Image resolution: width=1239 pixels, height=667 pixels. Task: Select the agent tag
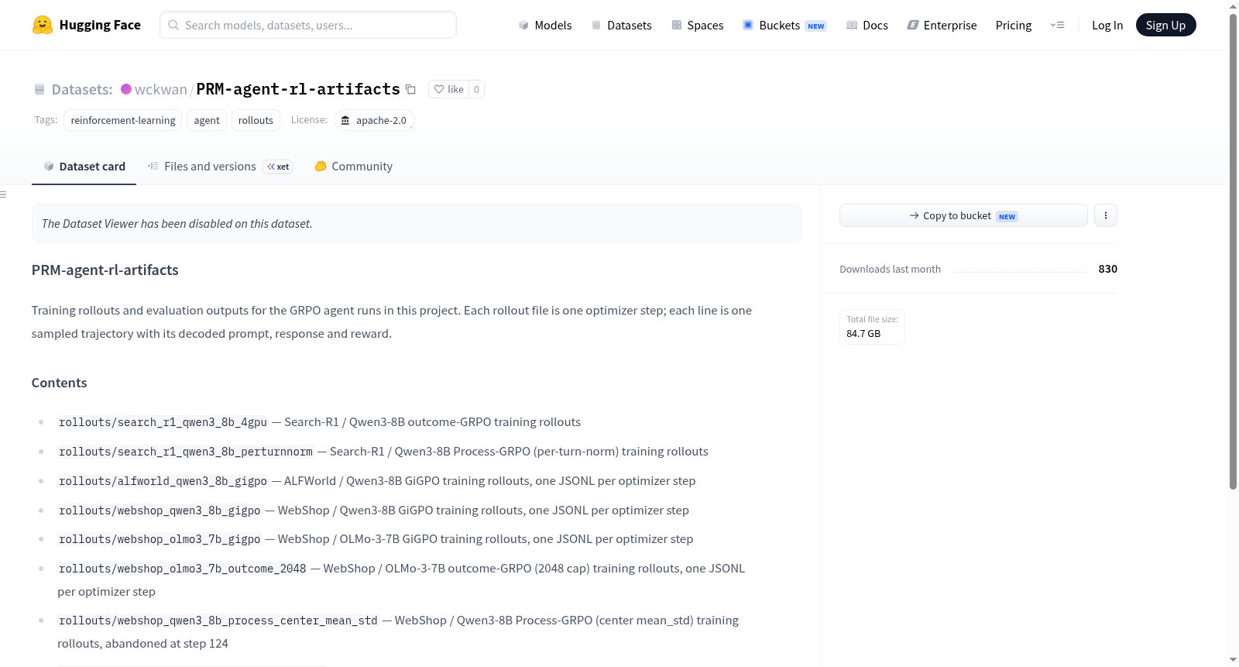tap(207, 120)
